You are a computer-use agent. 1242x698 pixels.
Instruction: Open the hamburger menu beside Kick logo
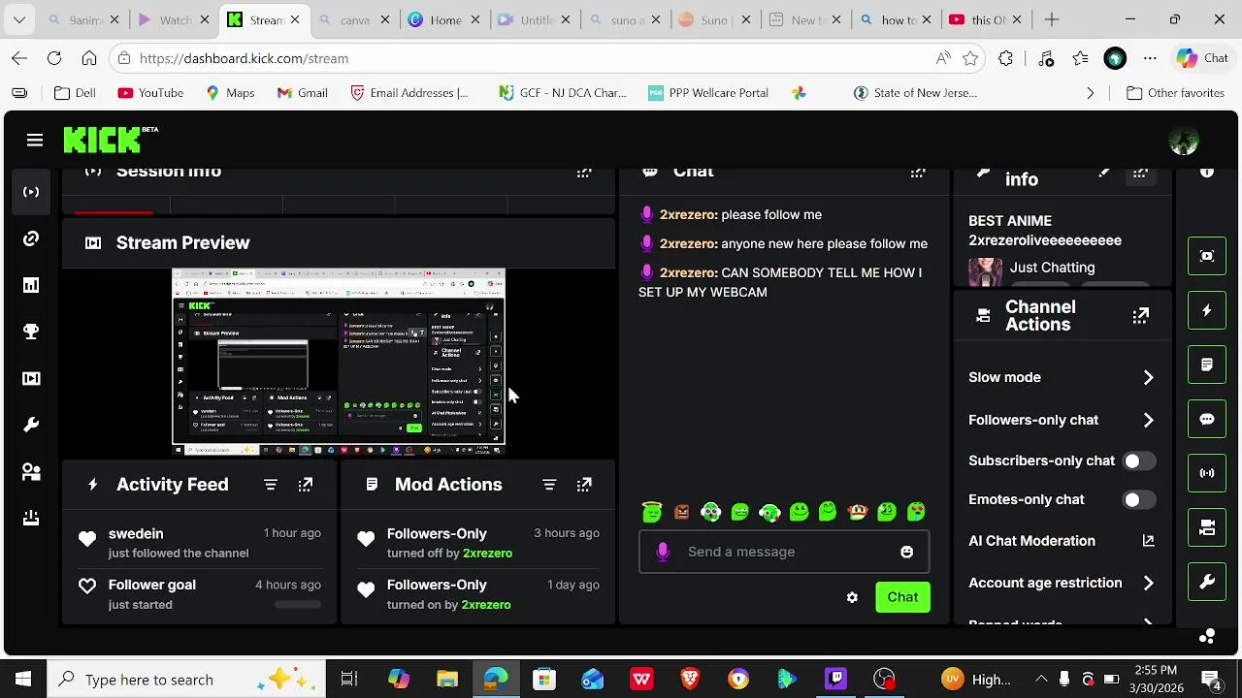[x=35, y=141]
